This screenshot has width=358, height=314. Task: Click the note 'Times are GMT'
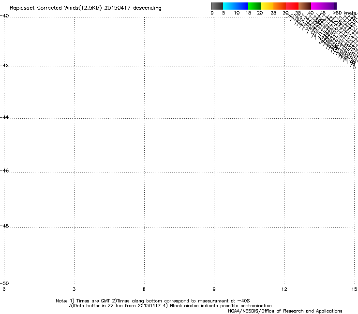click(93, 301)
